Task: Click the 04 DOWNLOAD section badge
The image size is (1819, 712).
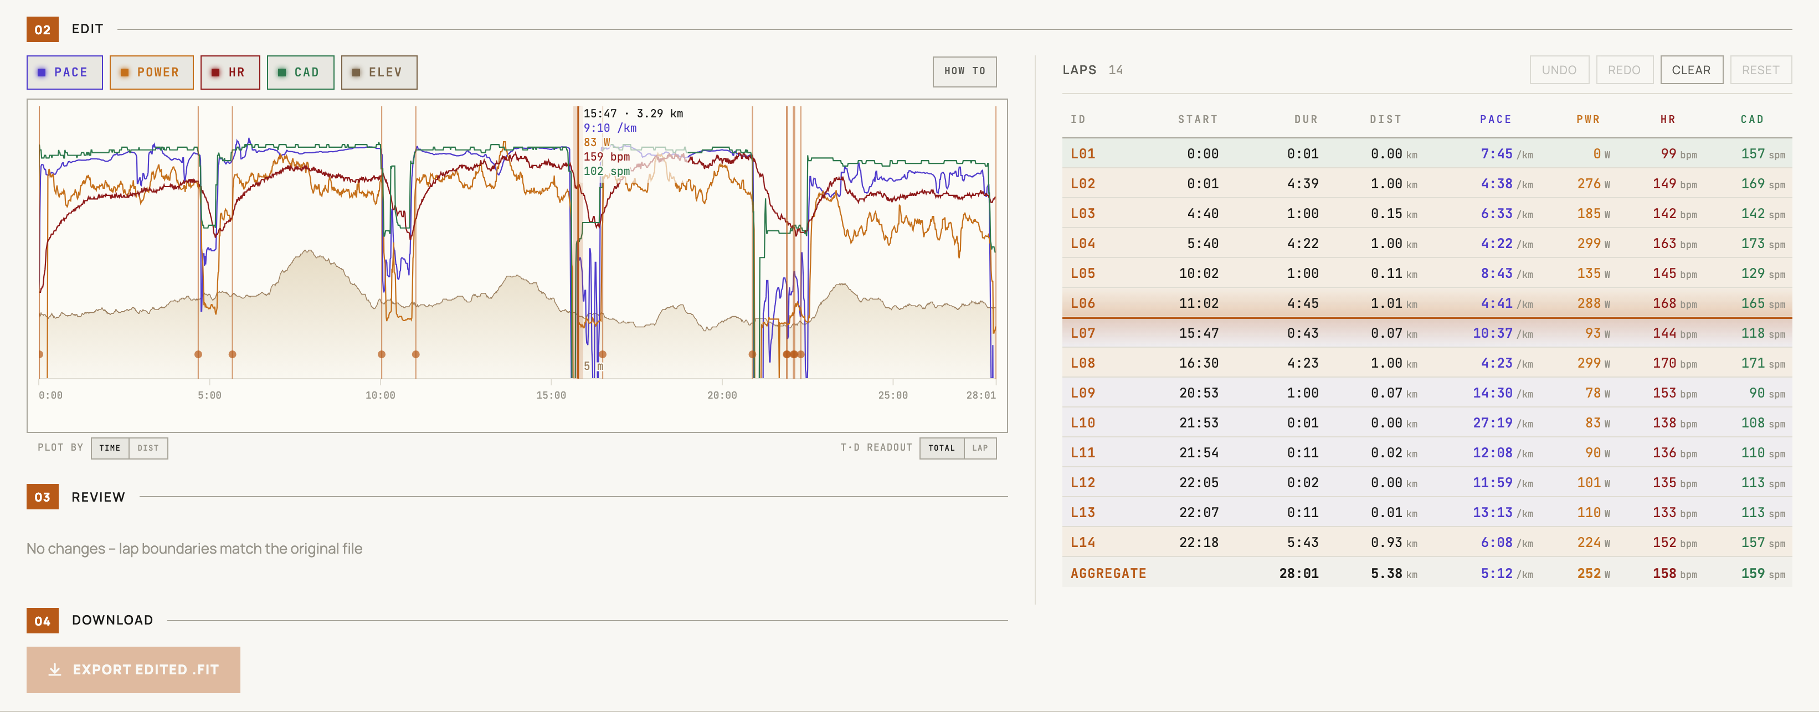Action: (x=42, y=620)
